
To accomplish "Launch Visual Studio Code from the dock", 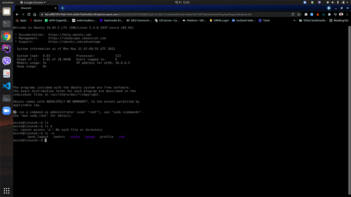I will click(7, 86).
